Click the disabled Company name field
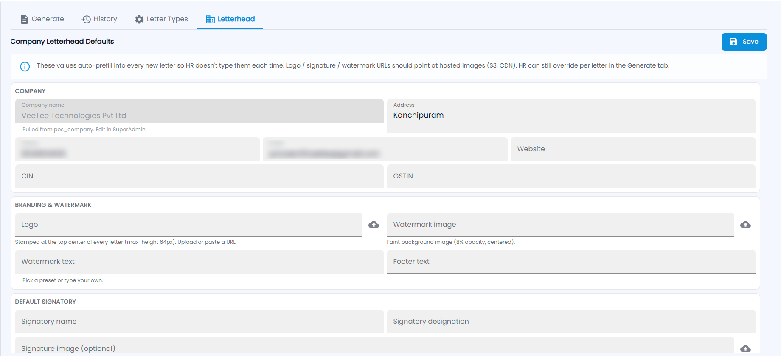Screen dimensions: 781x356 199,111
